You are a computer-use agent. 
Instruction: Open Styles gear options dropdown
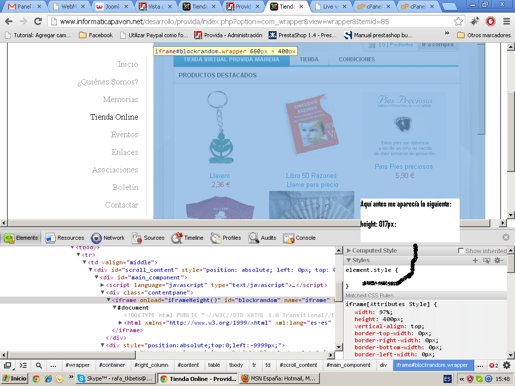(x=499, y=260)
